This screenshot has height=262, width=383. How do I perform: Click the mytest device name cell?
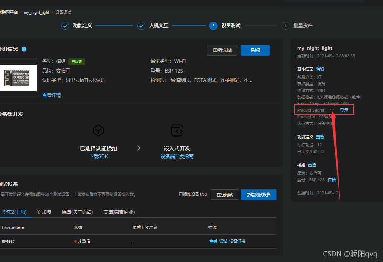(x=8, y=241)
